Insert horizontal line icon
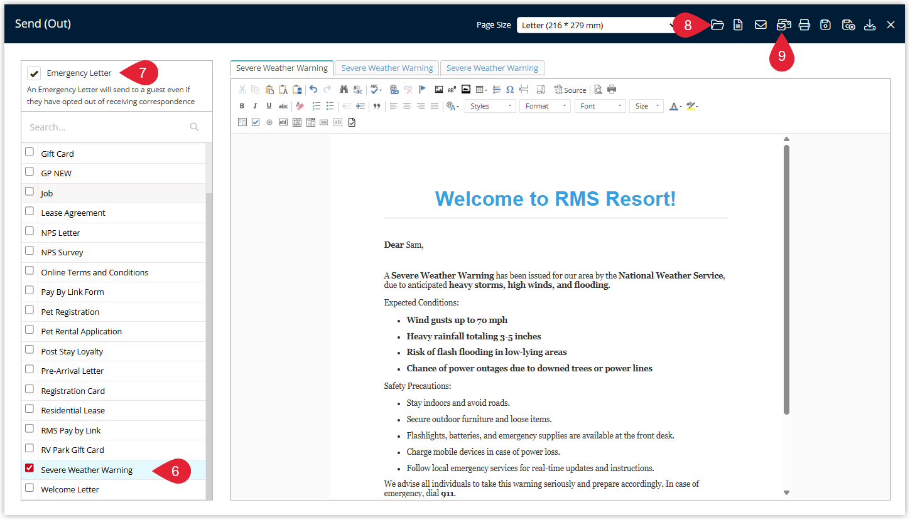The height and width of the screenshot is (520, 910). 497,89
